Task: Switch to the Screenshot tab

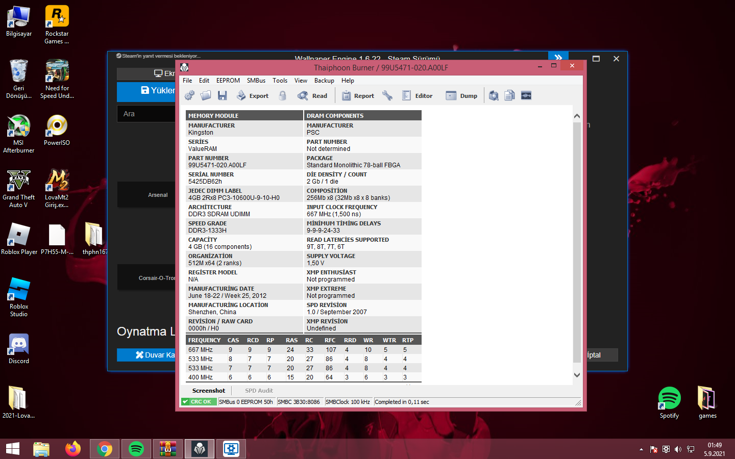Action: (x=208, y=391)
